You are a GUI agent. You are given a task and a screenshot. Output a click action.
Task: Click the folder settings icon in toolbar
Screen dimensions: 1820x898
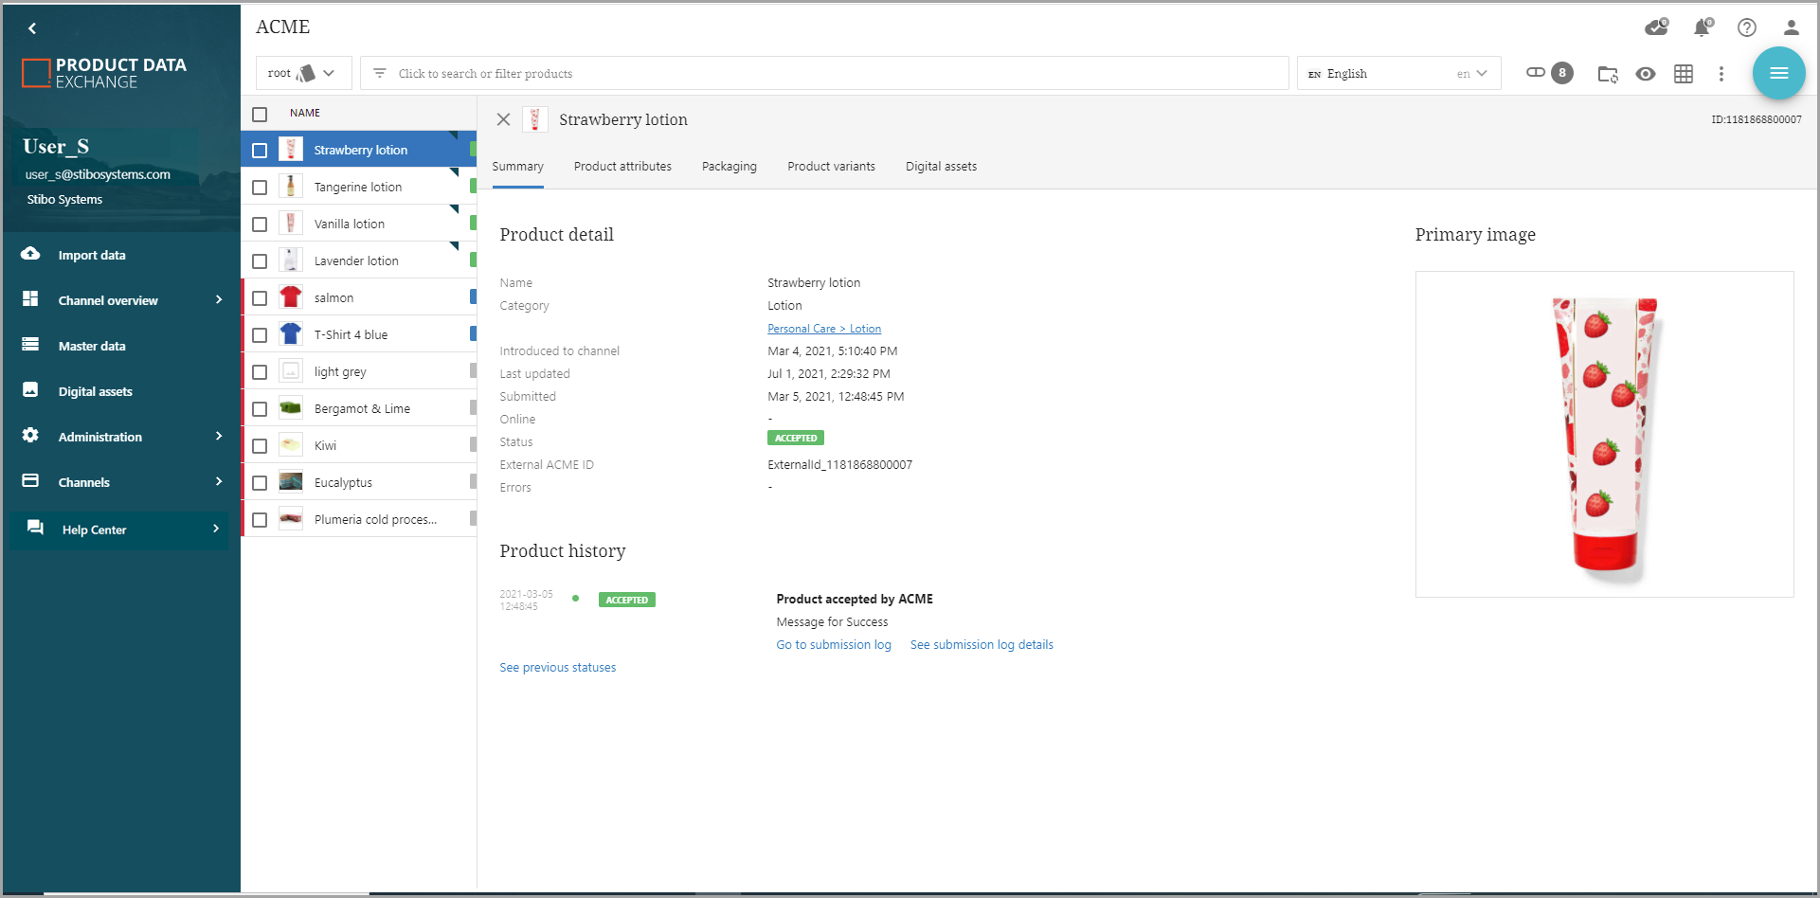click(x=1608, y=74)
